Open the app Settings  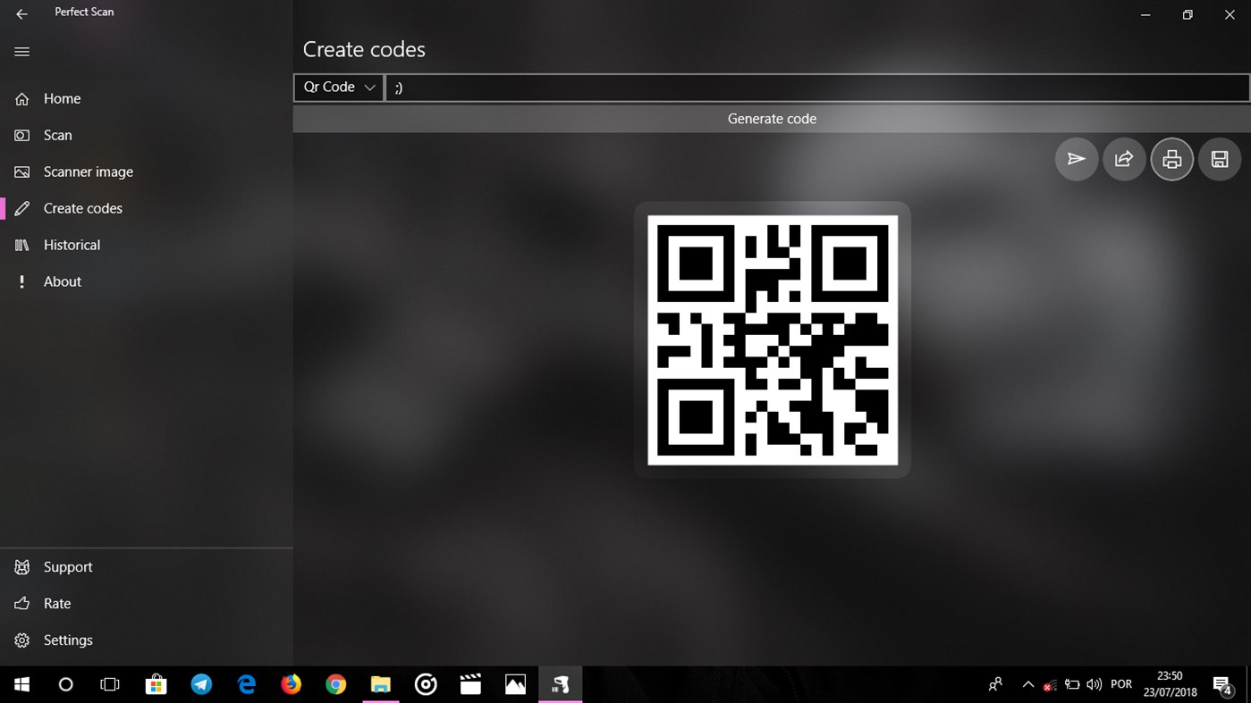point(68,640)
